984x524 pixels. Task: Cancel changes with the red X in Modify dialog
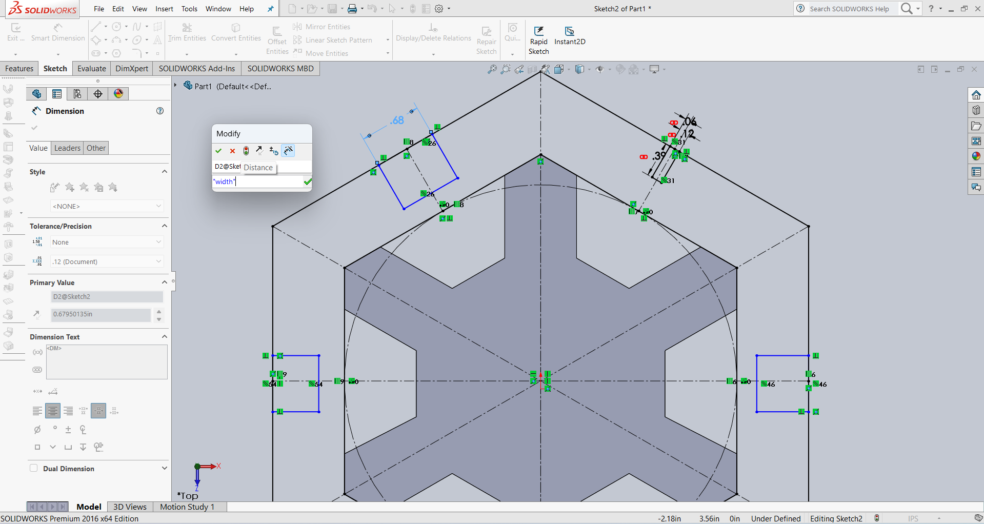pos(232,151)
